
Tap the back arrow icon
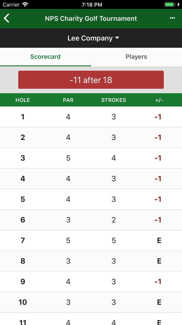7,19
